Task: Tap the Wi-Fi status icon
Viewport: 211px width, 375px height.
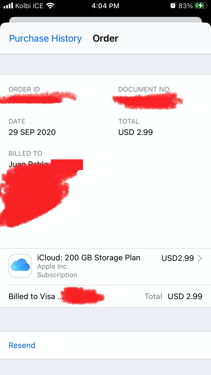Action: tap(50, 6)
